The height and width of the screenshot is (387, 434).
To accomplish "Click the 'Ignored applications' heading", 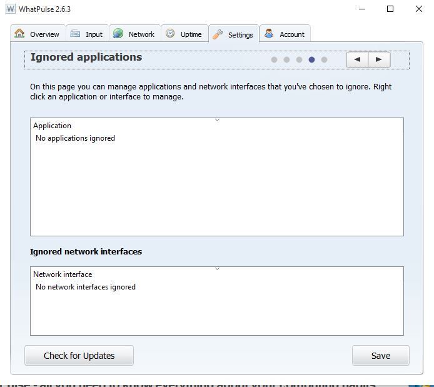I will coord(86,58).
